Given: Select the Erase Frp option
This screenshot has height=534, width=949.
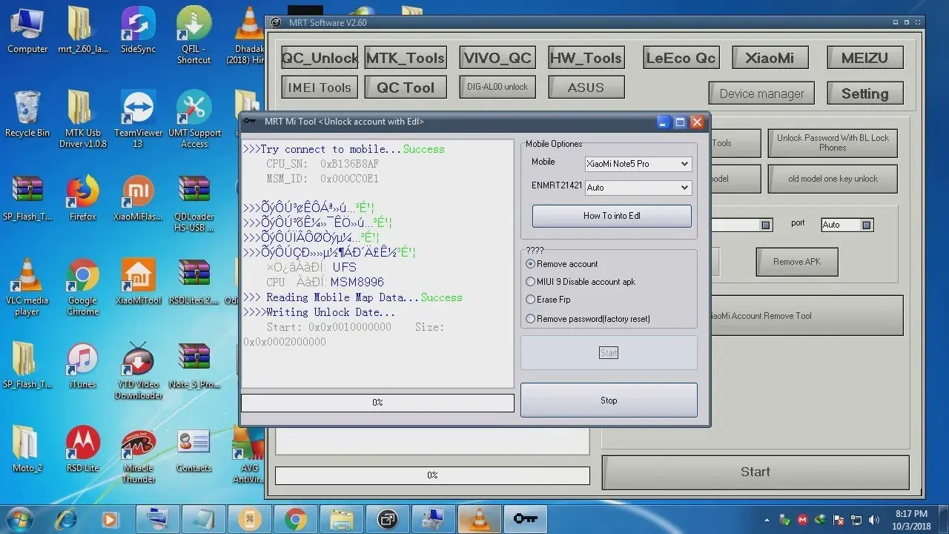Looking at the screenshot, I should pyautogui.click(x=548, y=300).
